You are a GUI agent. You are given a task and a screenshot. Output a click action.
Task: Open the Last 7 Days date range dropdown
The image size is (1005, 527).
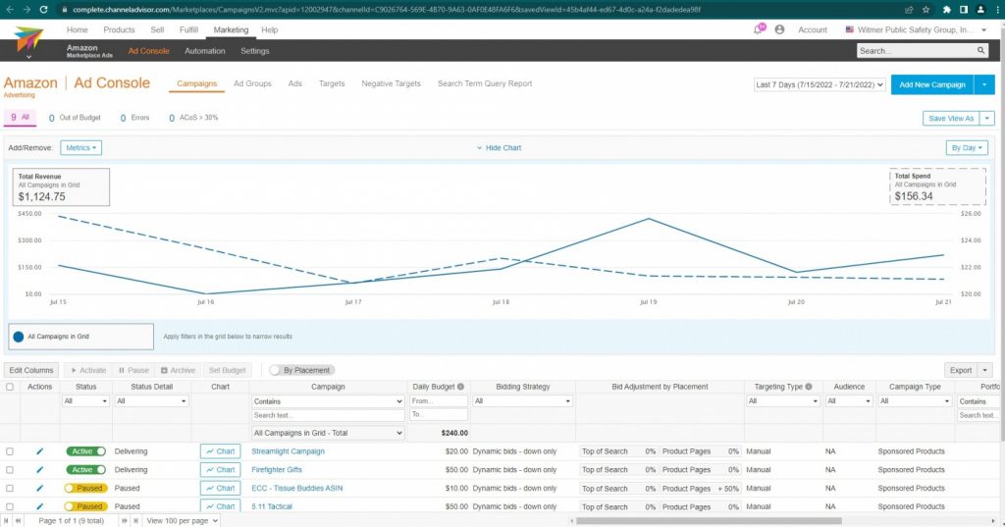pos(820,84)
